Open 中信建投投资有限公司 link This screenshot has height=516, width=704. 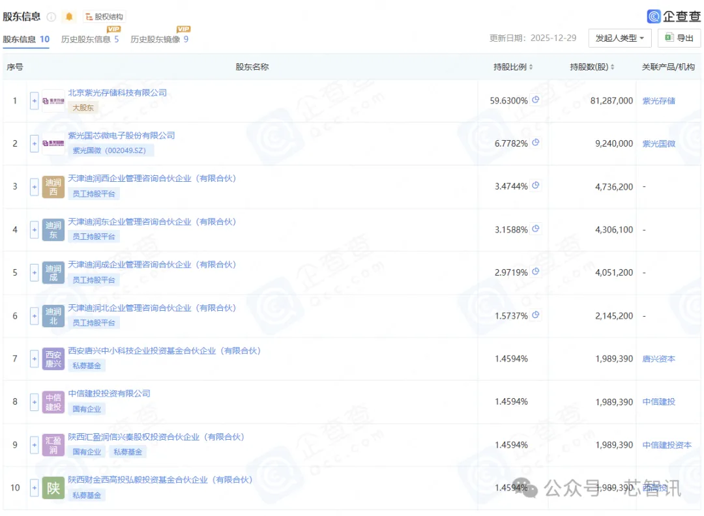(109, 394)
